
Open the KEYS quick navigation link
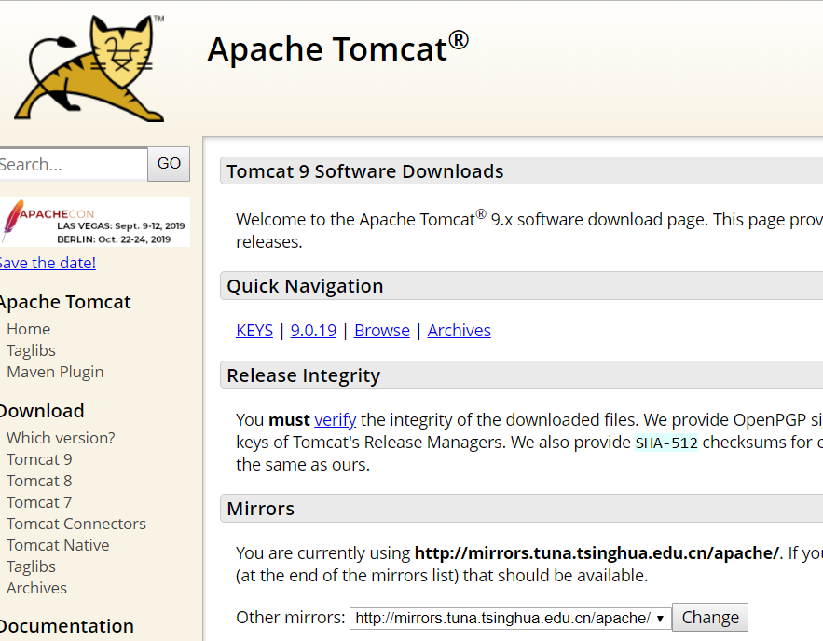coord(254,331)
